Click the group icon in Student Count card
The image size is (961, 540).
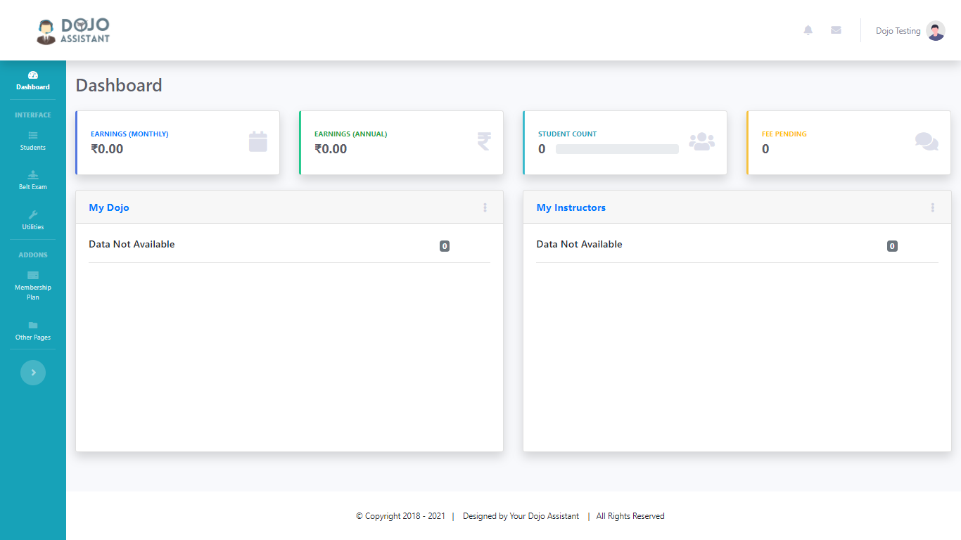pos(701,142)
